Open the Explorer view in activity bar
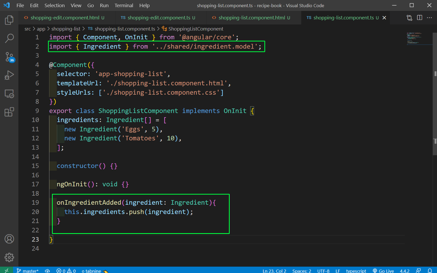This screenshot has height=273, width=437. [x=9, y=20]
